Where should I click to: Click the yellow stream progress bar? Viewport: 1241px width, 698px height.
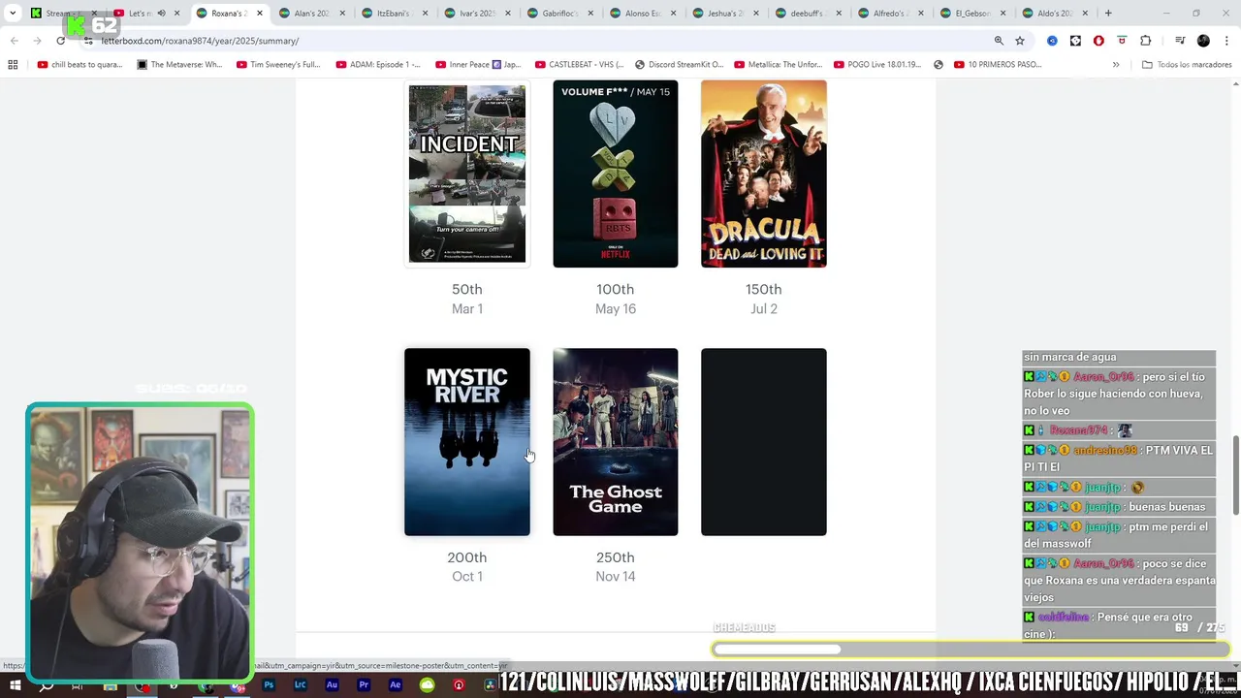point(970,650)
